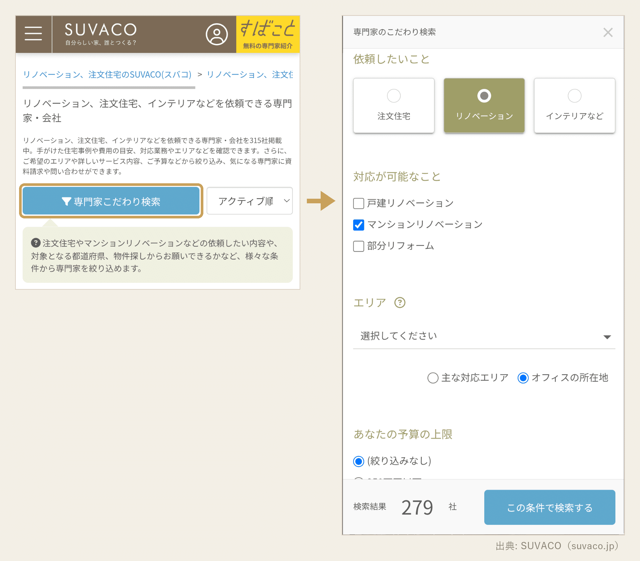Open the 選択してください area dropdown
This screenshot has height=561, width=640.
(x=484, y=336)
